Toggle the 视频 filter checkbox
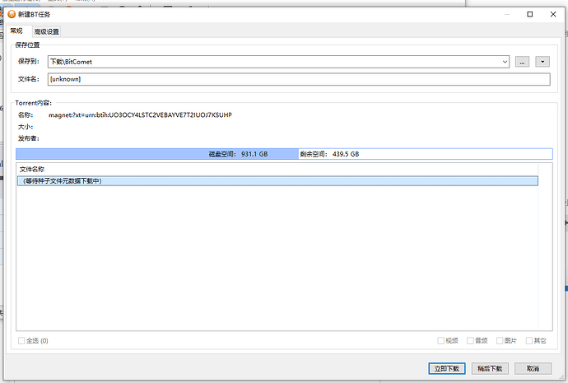Viewport: 568px width, 383px height. [441, 341]
